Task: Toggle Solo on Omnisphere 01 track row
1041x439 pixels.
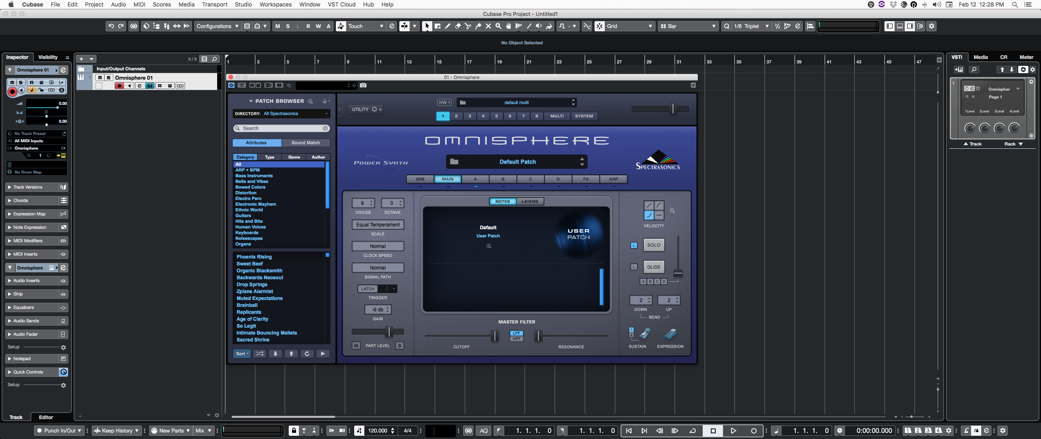Action: coord(109,78)
